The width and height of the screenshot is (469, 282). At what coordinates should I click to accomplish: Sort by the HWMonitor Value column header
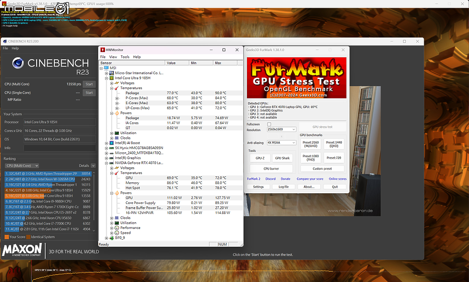177,63
